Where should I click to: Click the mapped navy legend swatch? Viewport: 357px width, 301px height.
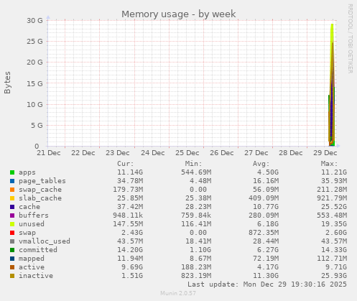(x=12, y=259)
